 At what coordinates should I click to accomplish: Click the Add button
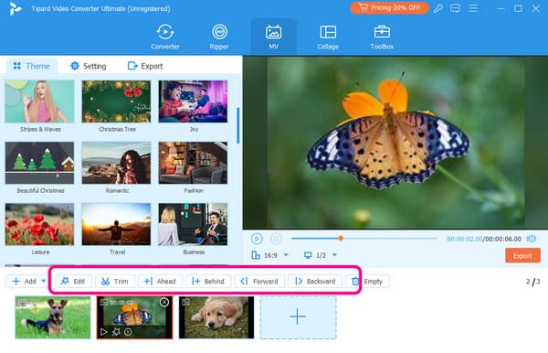[24, 282]
